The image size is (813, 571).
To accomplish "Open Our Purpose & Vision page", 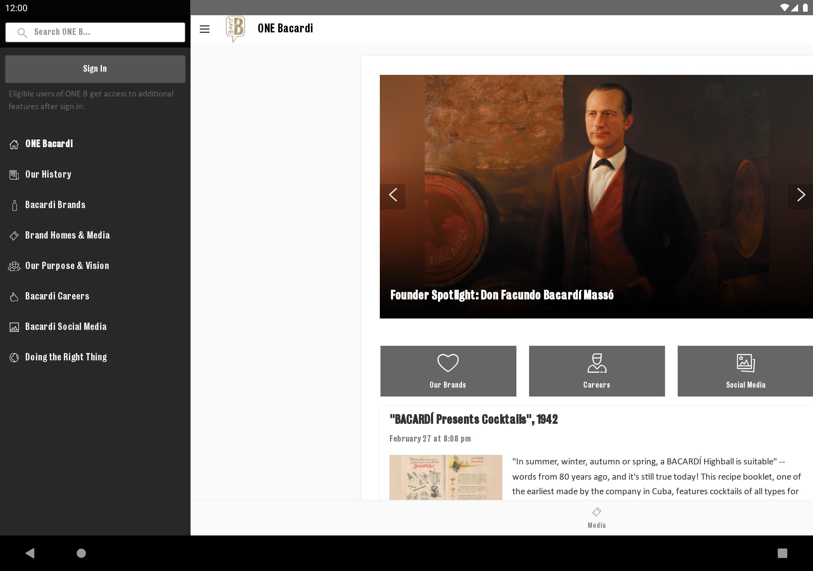I will click(x=67, y=266).
